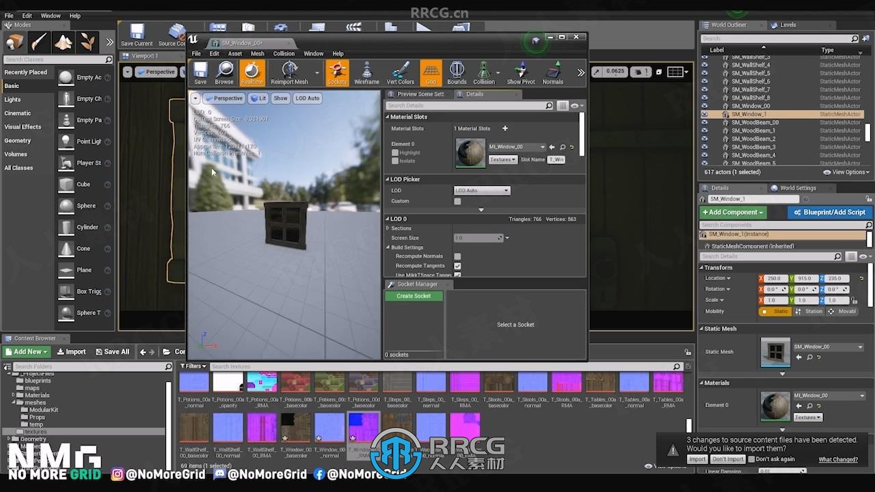Toggle Collision display in mesh editor

(x=484, y=73)
